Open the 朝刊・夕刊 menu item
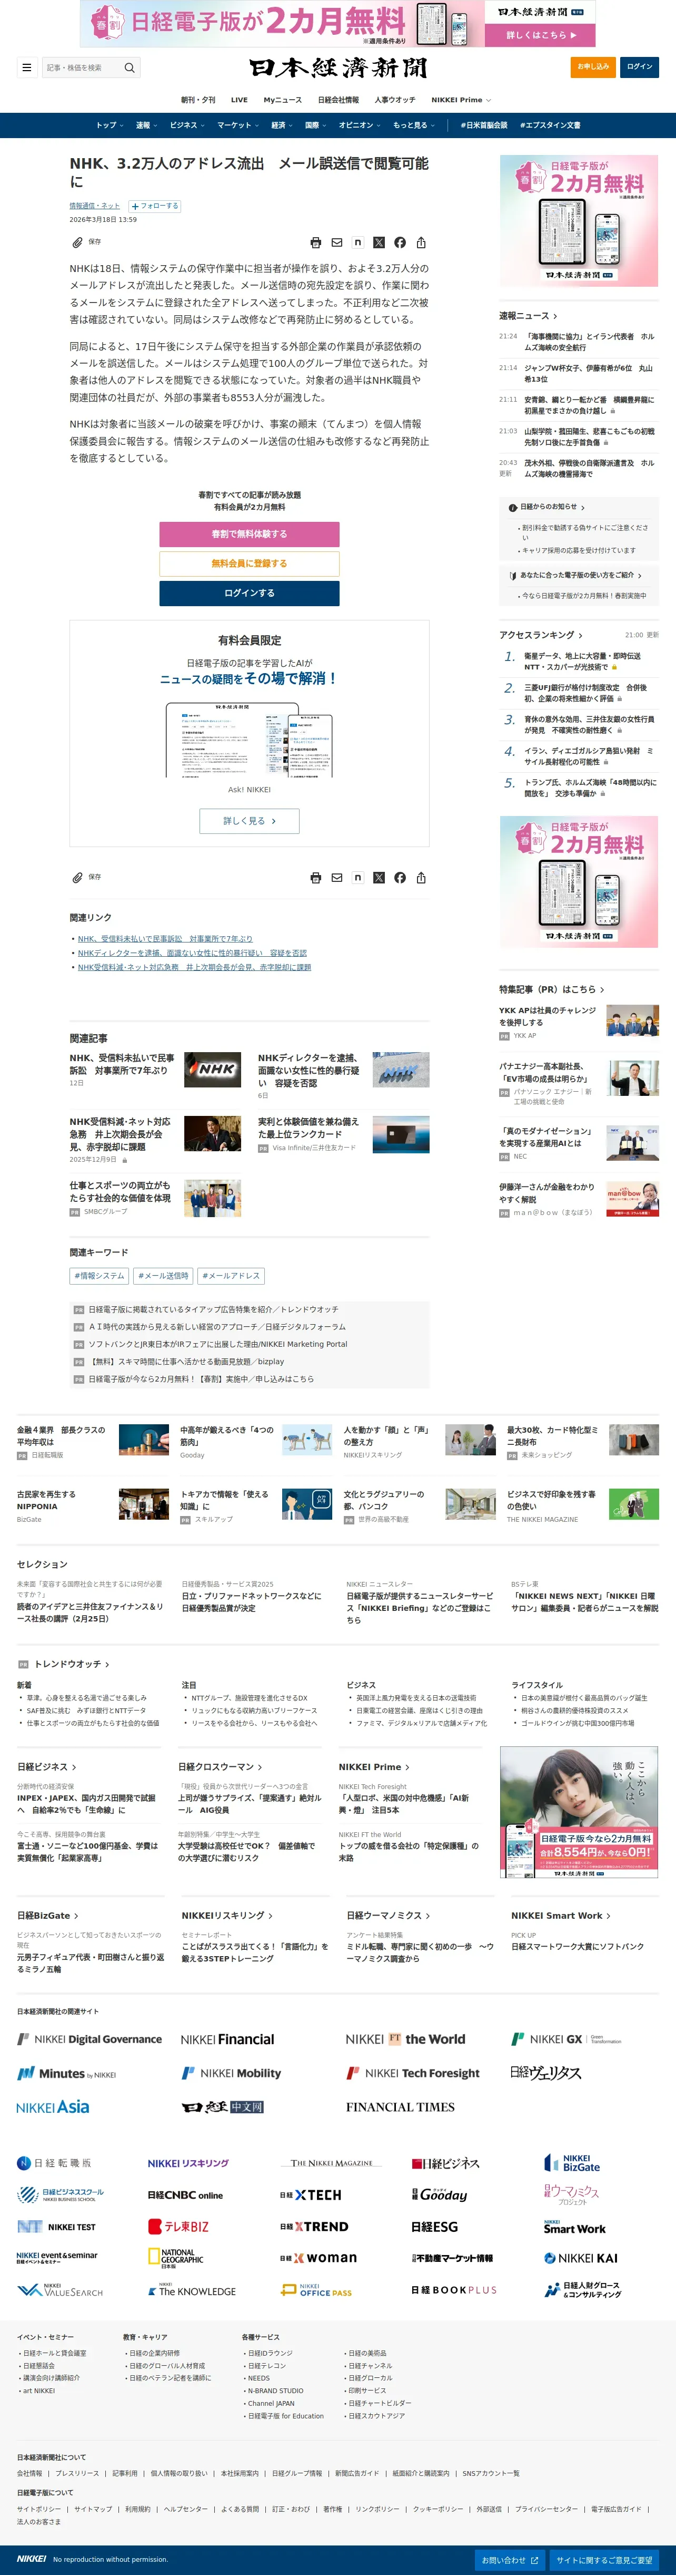This screenshot has width=676, height=2575. pyautogui.click(x=198, y=100)
